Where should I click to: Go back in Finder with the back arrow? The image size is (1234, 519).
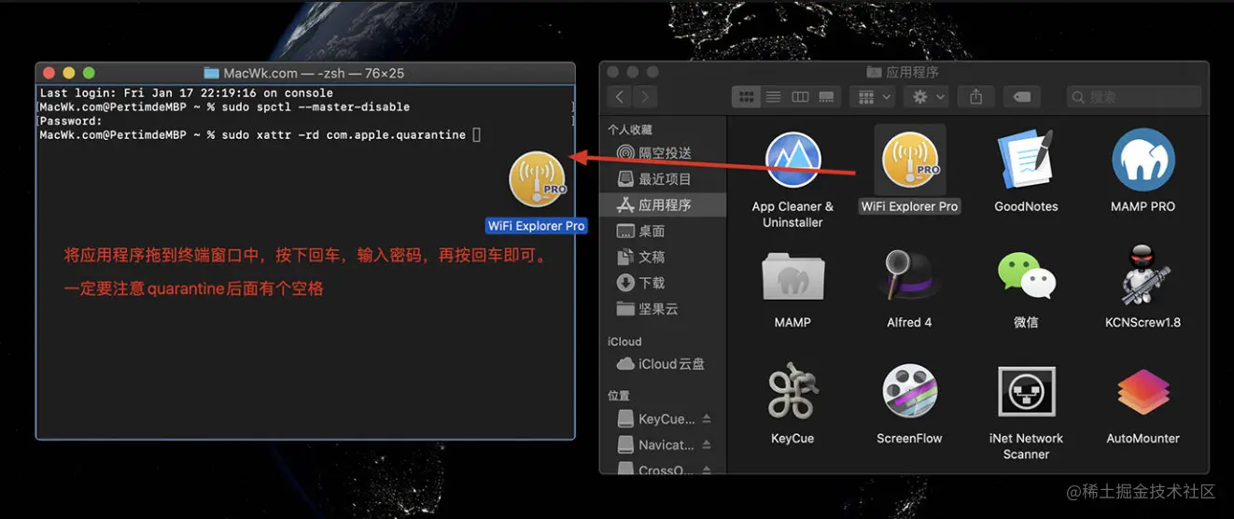[x=620, y=96]
